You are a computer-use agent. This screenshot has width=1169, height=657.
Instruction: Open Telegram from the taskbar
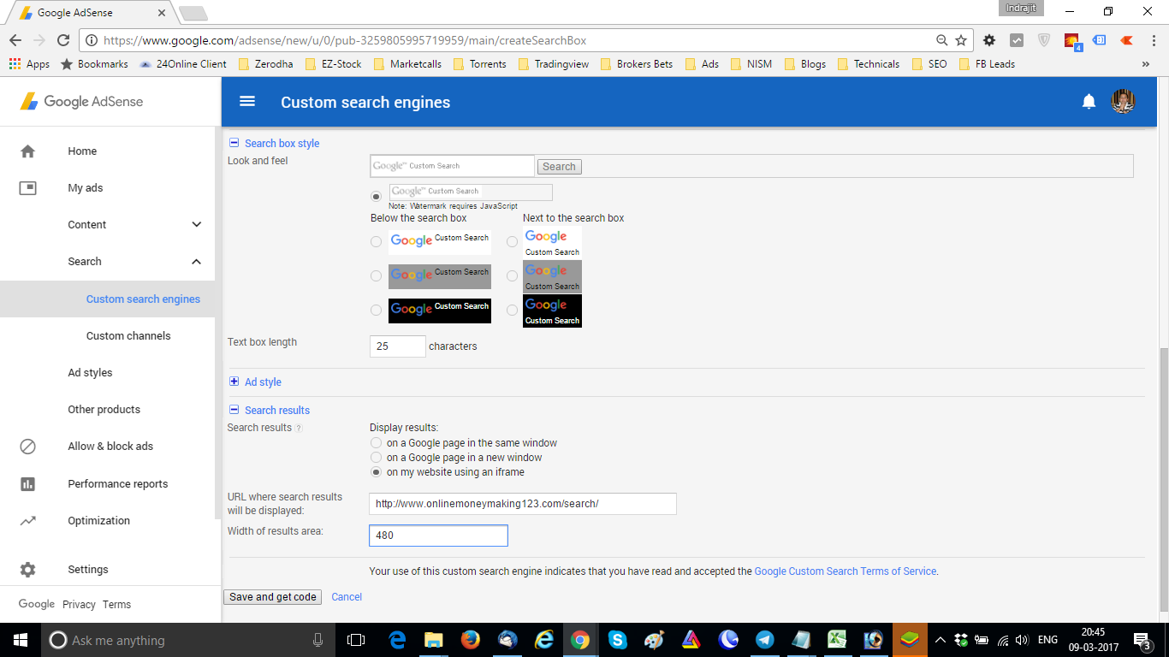tap(764, 640)
